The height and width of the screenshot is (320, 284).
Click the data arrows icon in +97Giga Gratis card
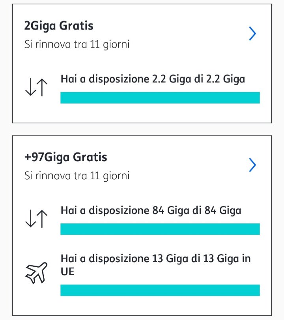[36, 219]
